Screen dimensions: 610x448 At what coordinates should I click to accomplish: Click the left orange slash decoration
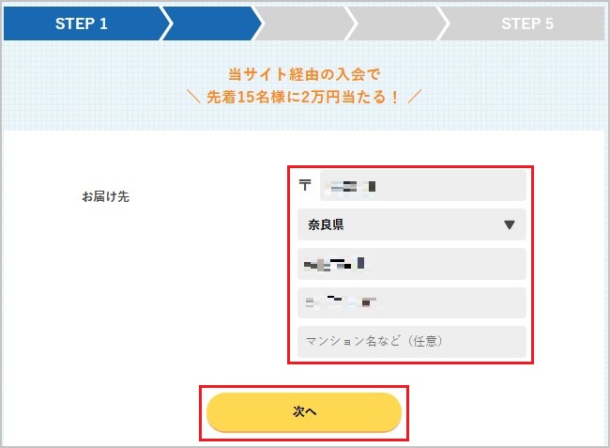point(193,96)
